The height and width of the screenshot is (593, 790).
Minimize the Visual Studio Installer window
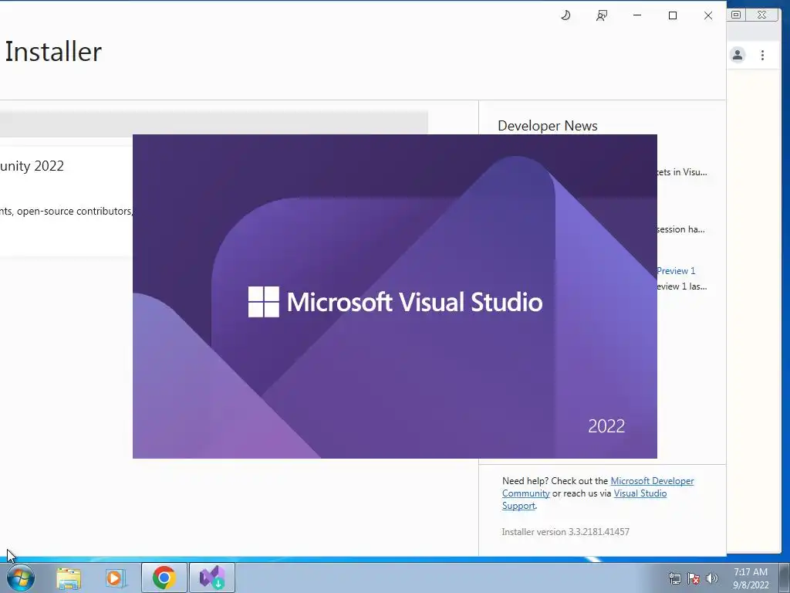pos(637,15)
